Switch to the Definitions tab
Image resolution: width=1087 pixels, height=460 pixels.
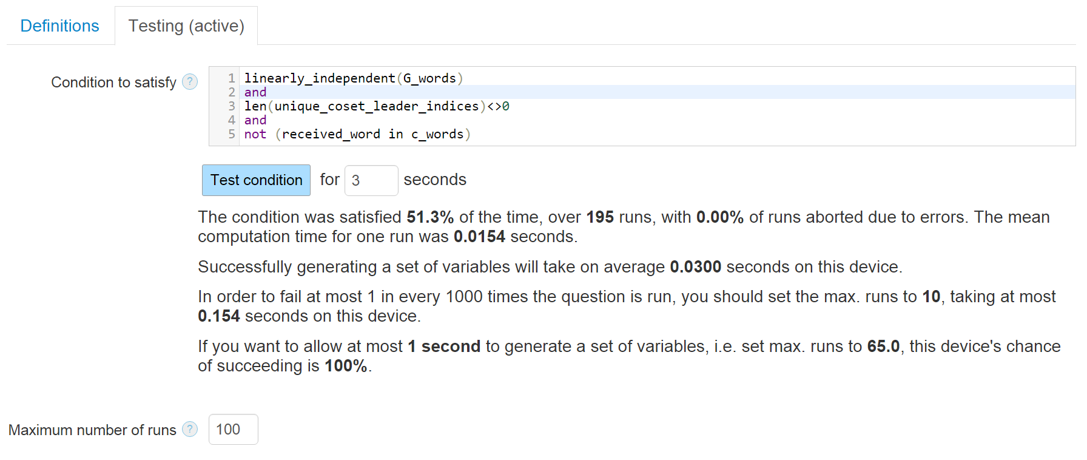coord(59,26)
